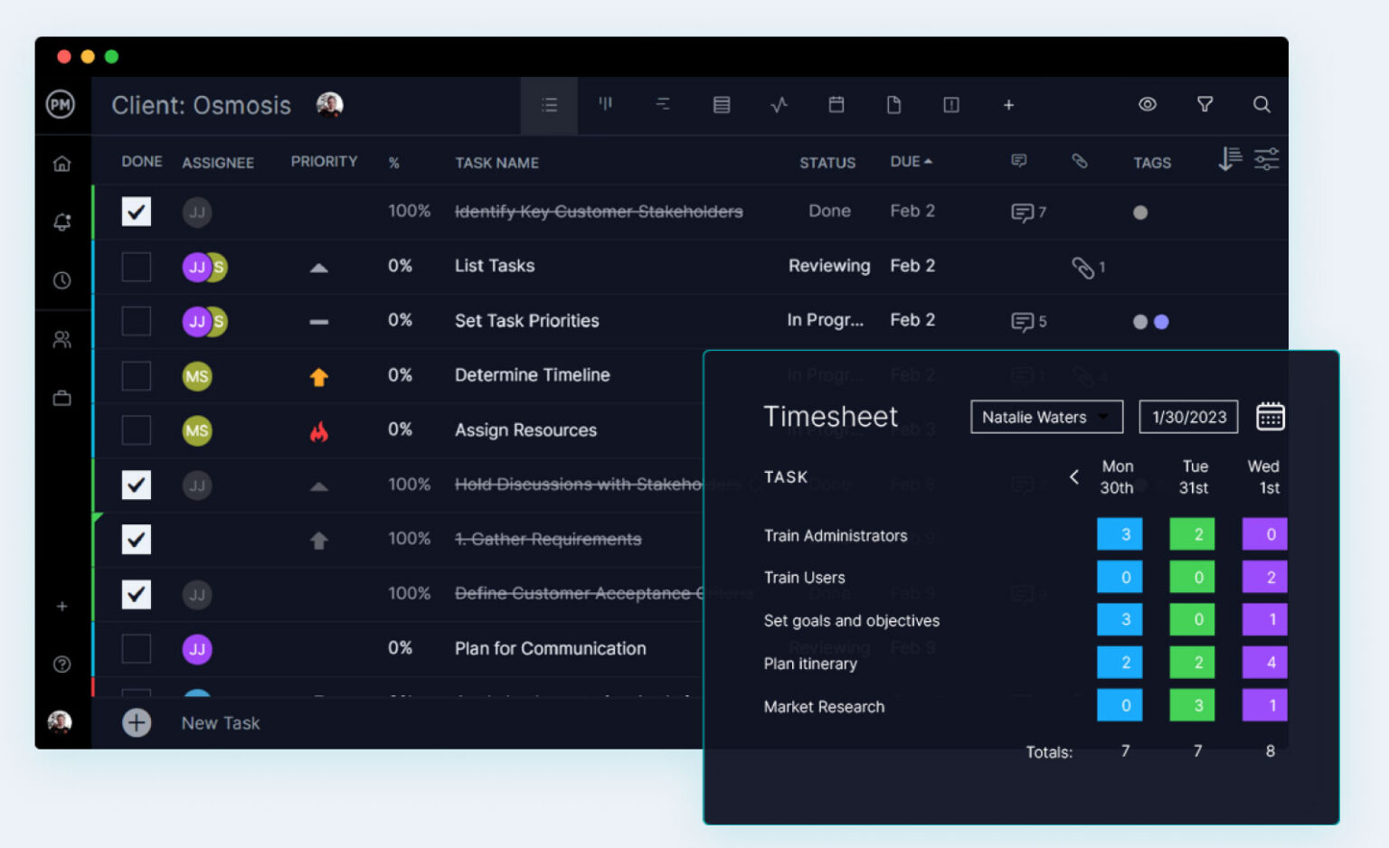Click the filter funnel icon
This screenshot has width=1389, height=848.
1205,105
